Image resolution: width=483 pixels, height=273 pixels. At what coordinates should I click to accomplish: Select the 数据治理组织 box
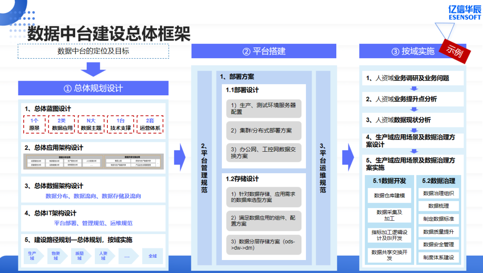(x=439, y=193)
